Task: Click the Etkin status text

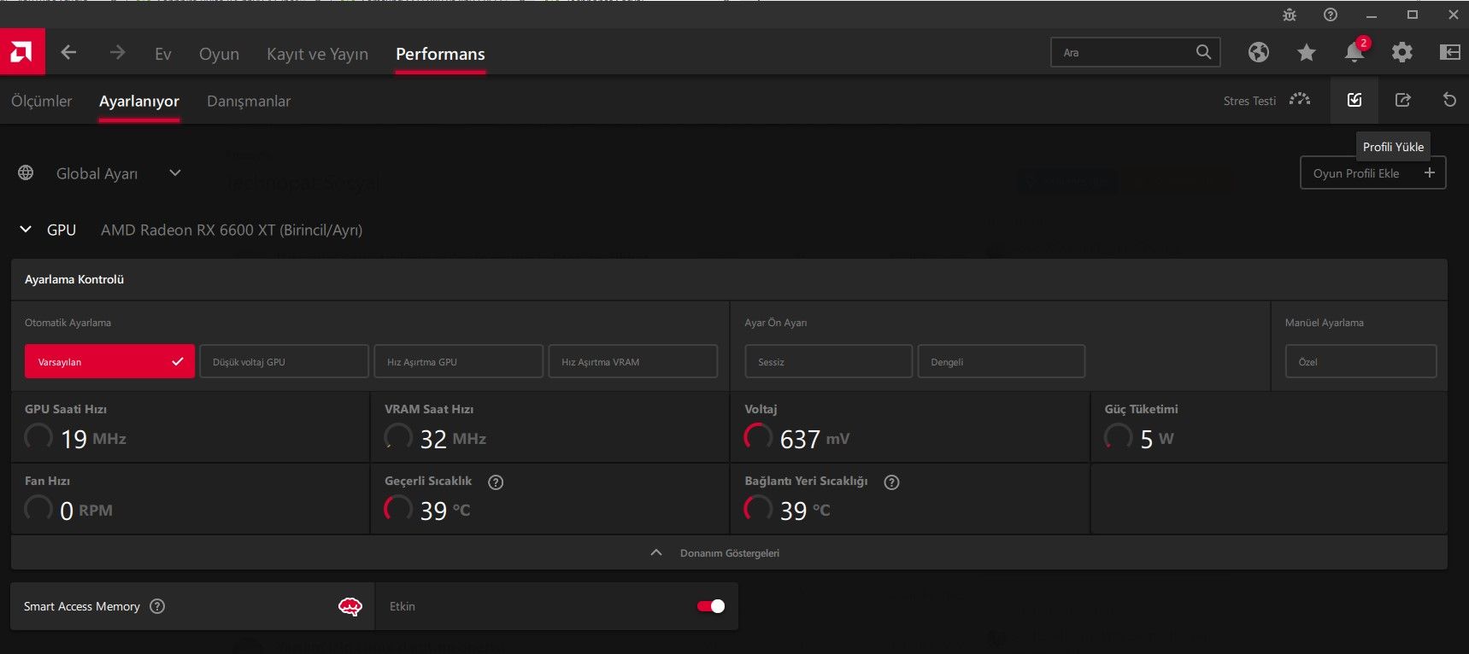Action: pyautogui.click(x=403, y=606)
